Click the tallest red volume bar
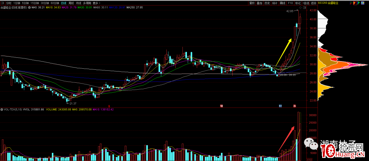 (298, 136)
